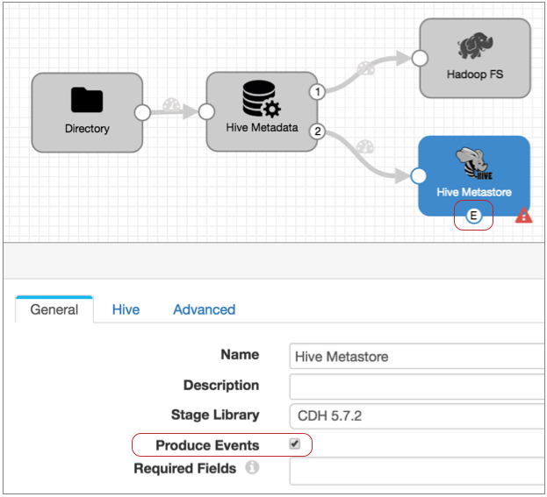Click the Hive Metadata database gear icon
Image resolution: width=547 pixels, height=497 pixels.
click(x=261, y=98)
